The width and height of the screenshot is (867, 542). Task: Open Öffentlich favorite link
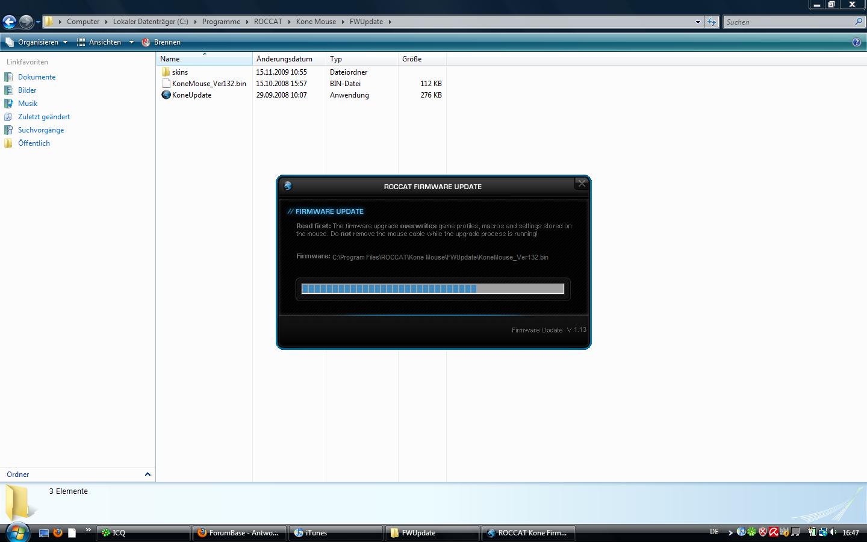34,143
